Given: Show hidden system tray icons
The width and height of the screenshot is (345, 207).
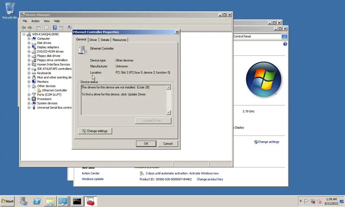Looking at the screenshot, I should pyautogui.click(x=301, y=201).
